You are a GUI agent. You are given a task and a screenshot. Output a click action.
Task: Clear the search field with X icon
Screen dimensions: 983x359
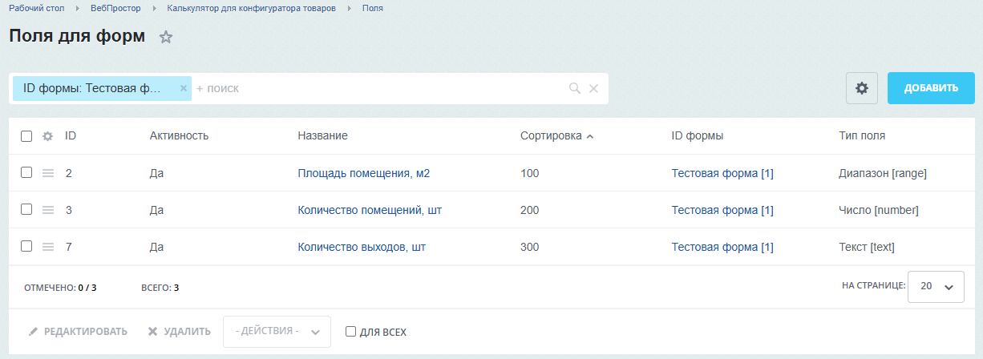pos(594,88)
